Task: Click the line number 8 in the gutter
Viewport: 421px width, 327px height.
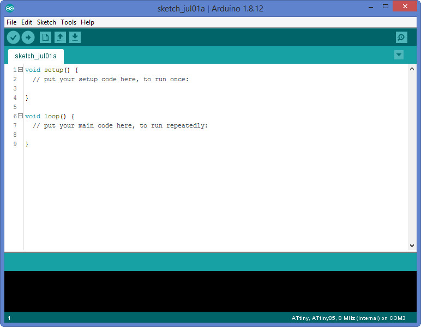Action: tap(15, 135)
